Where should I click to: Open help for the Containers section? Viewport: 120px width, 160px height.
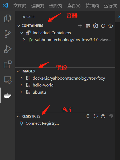click(111, 26)
